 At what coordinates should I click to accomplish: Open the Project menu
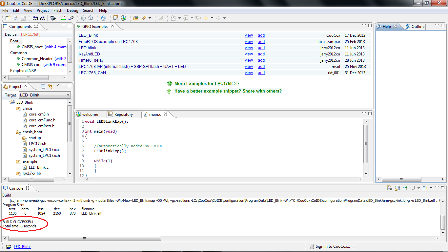point(43,10)
